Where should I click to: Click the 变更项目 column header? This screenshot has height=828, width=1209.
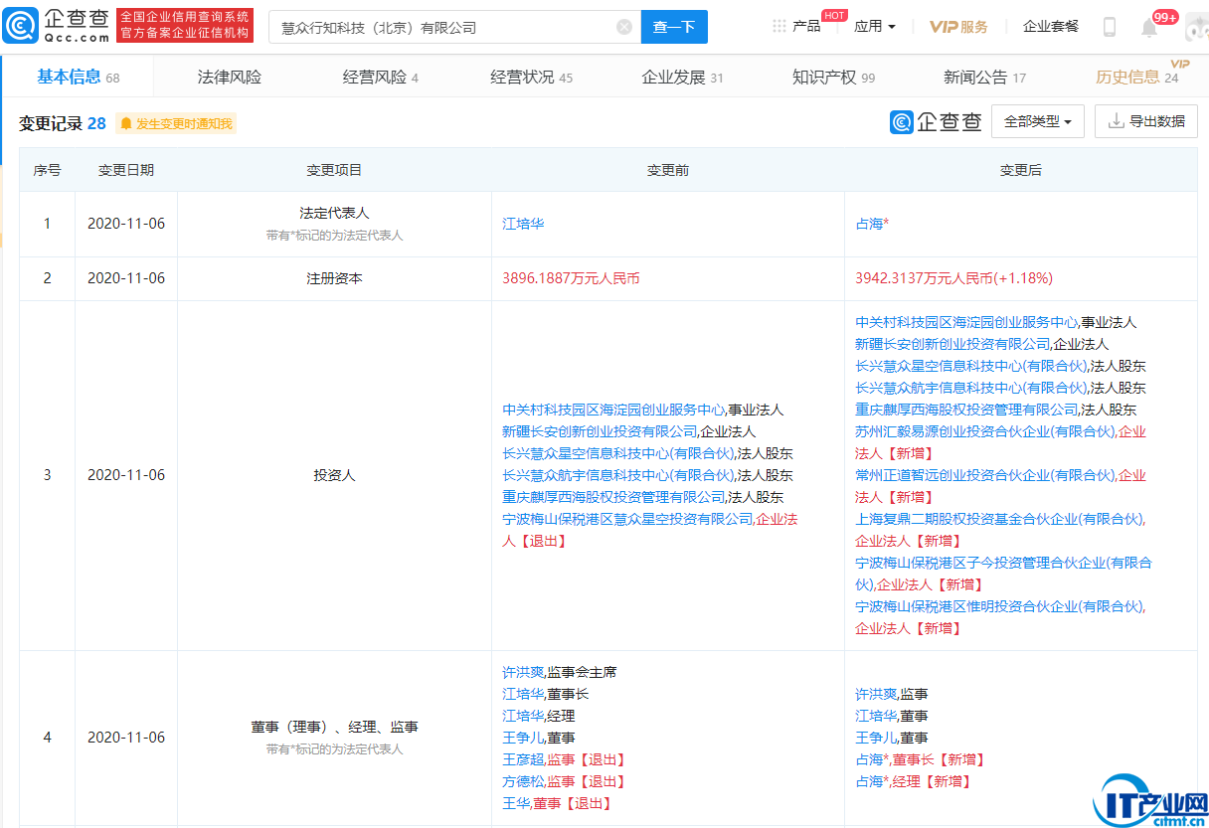coord(334,170)
